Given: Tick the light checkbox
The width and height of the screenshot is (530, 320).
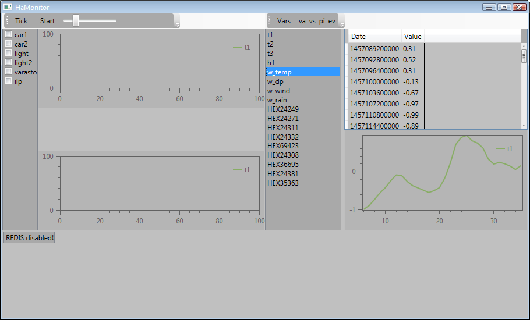Looking at the screenshot, I should 9,53.
